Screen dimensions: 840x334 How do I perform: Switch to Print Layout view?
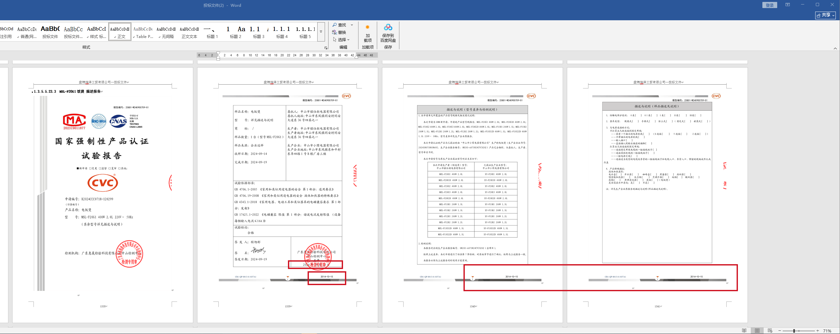(757, 330)
